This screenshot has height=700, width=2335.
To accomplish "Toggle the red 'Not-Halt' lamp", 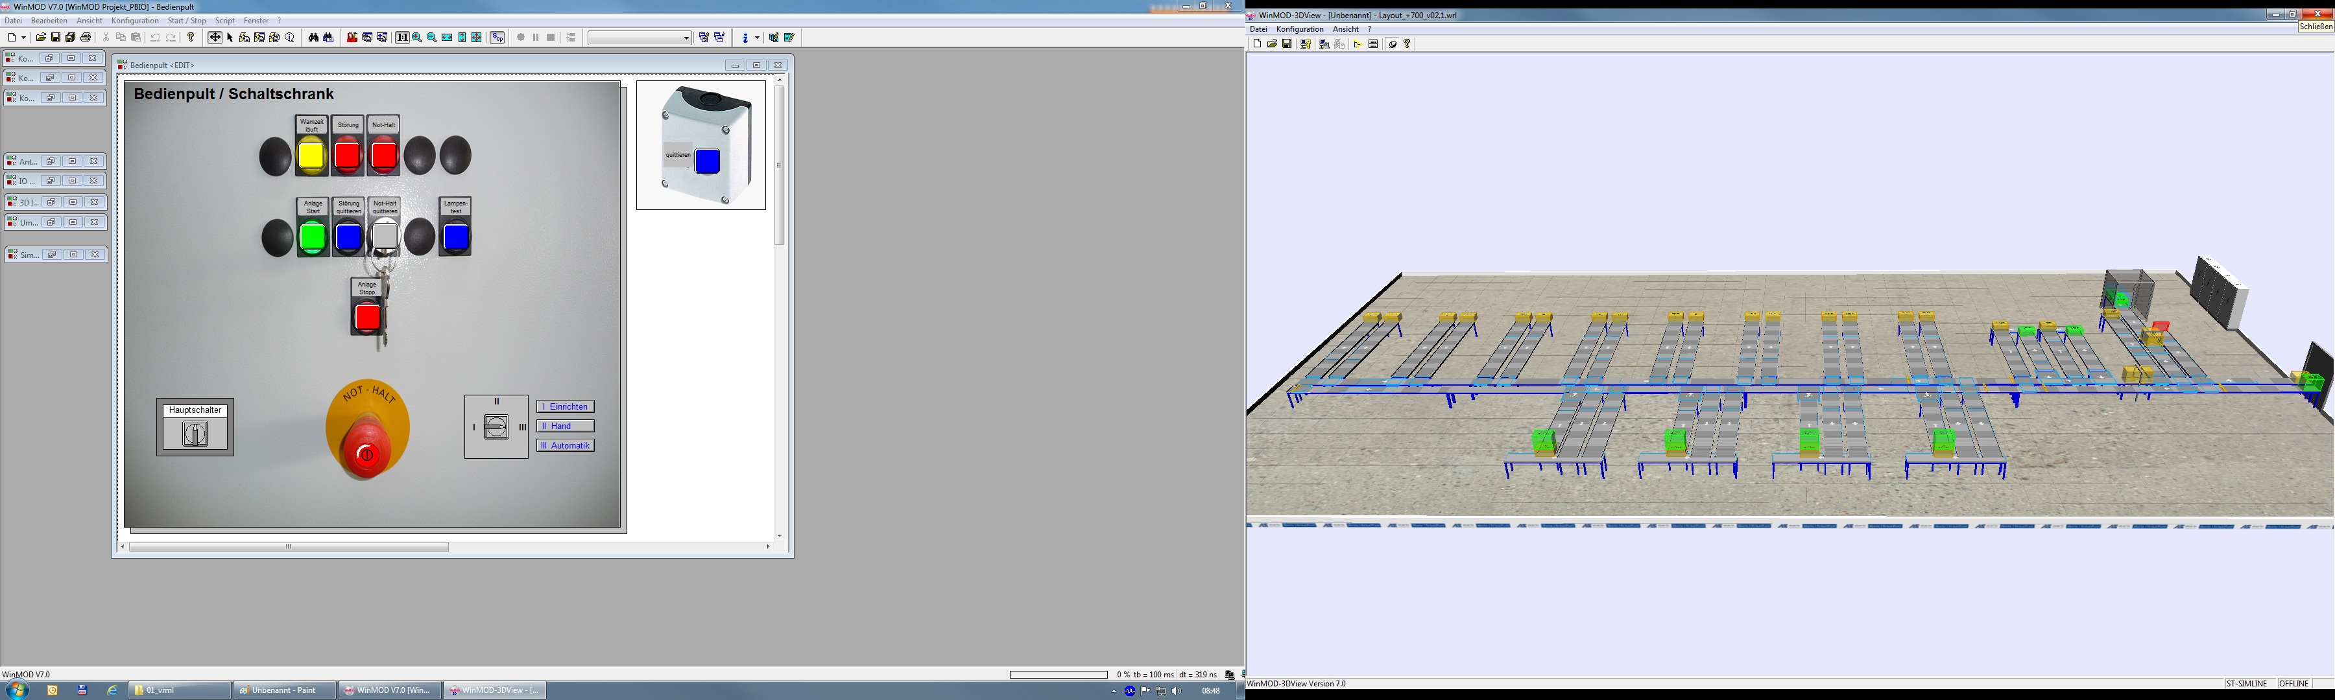I will pyautogui.click(x=385, y=156).
